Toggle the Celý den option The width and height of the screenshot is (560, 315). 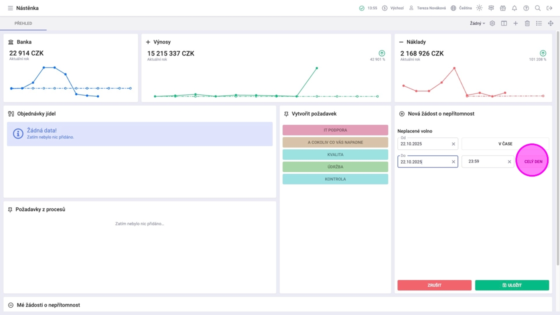click(533, 161)
